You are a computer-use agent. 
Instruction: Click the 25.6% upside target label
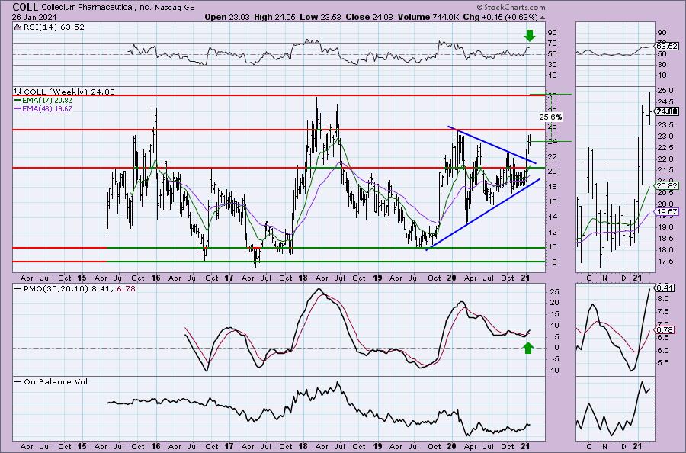click(550, 117)
